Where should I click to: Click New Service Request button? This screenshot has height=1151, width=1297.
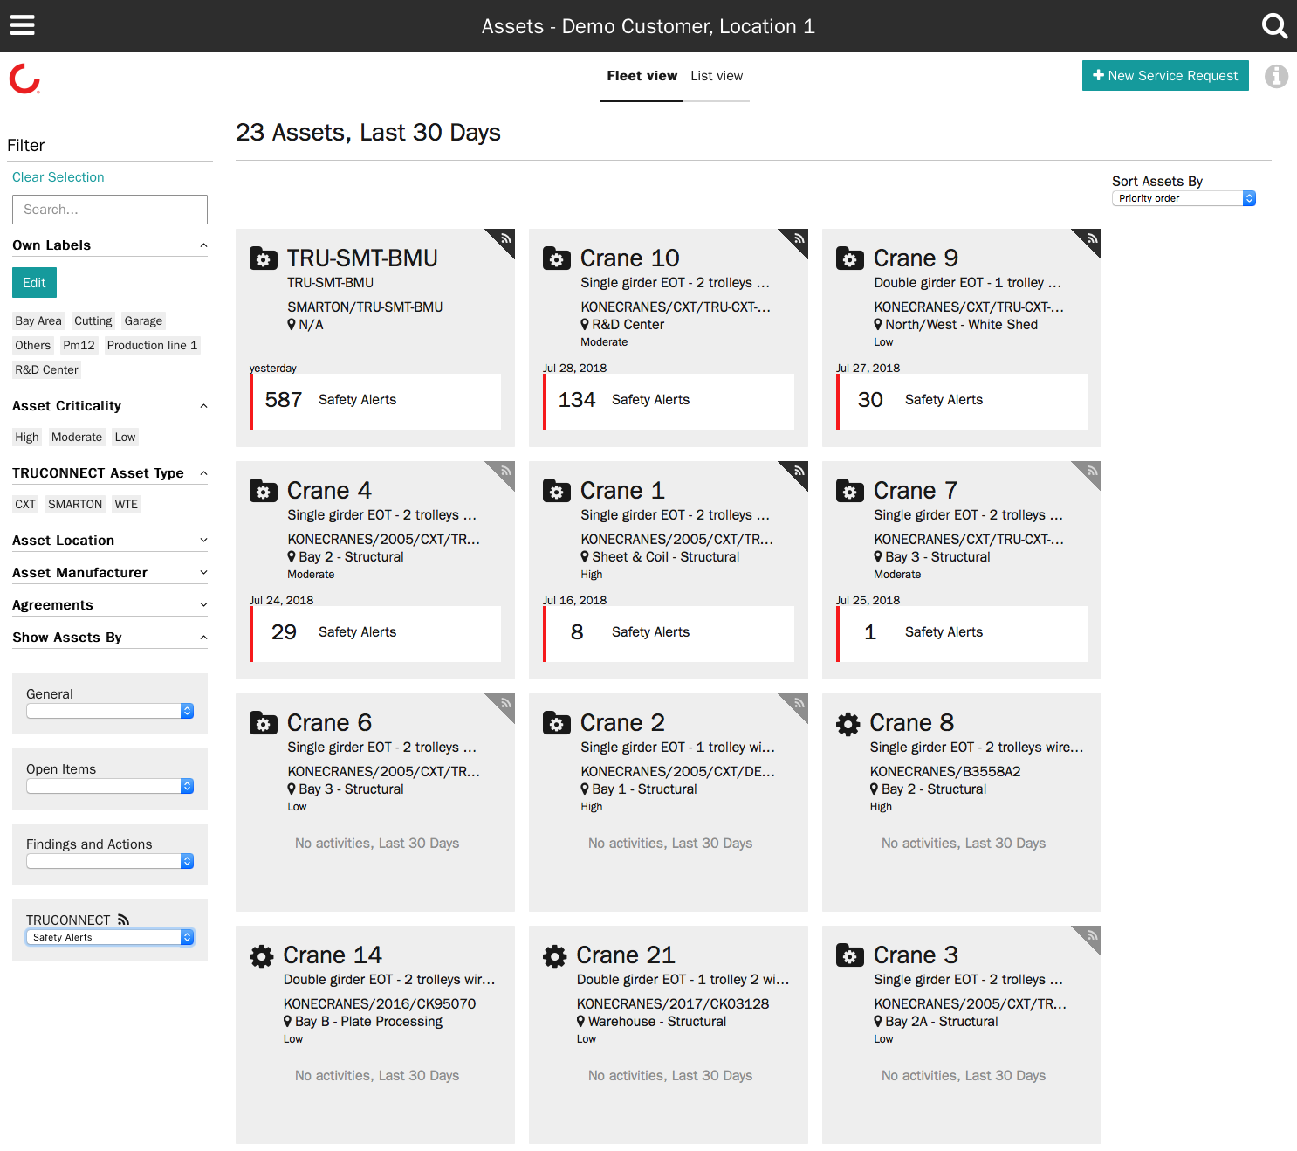(1165, 76)
